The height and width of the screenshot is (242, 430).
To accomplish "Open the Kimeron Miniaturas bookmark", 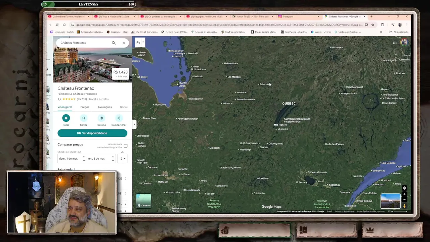I will [x=90, y=32].
